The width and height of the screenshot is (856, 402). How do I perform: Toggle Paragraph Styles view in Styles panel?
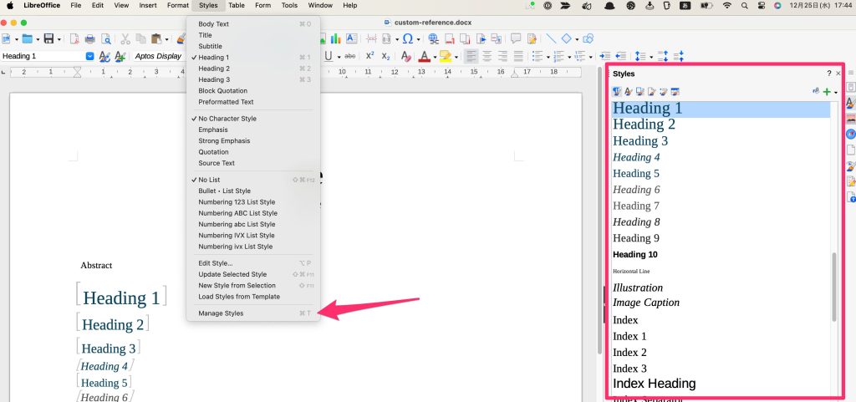pos(617,91)
